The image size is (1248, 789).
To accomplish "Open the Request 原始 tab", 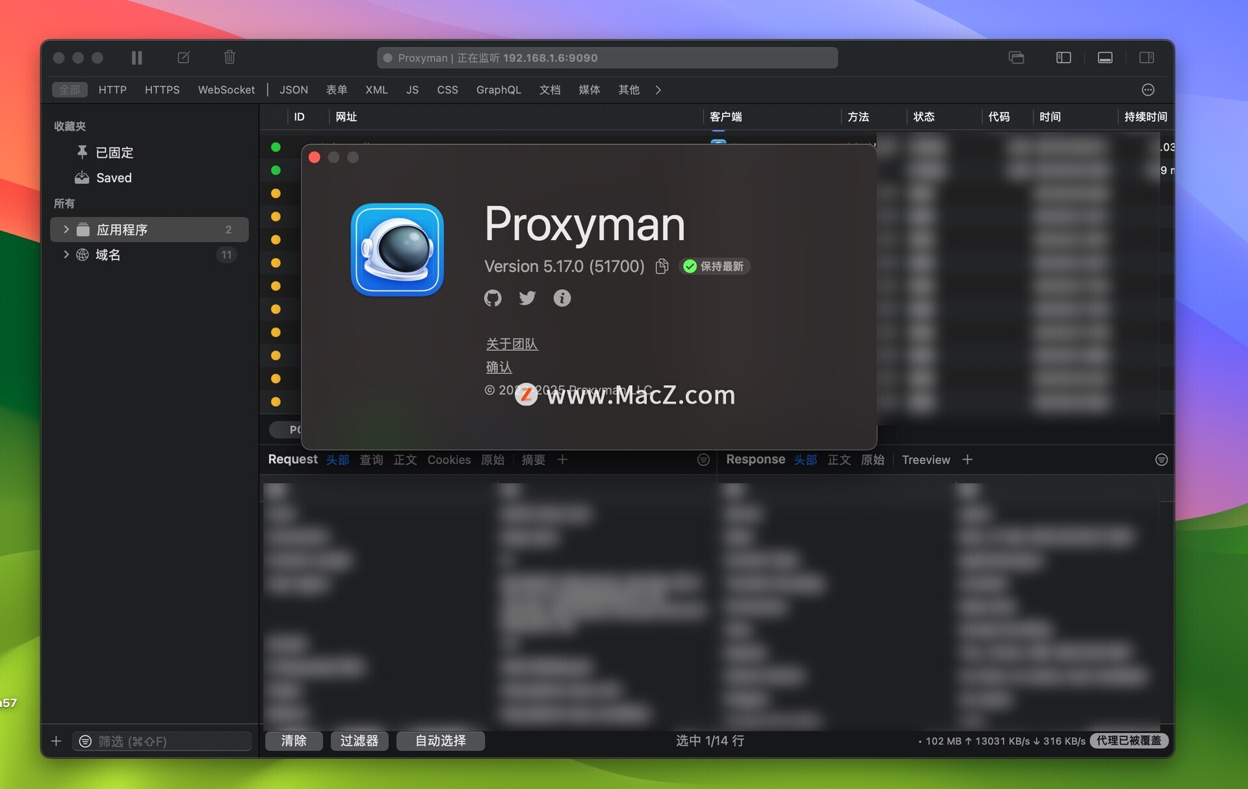I will coord(493,460).
